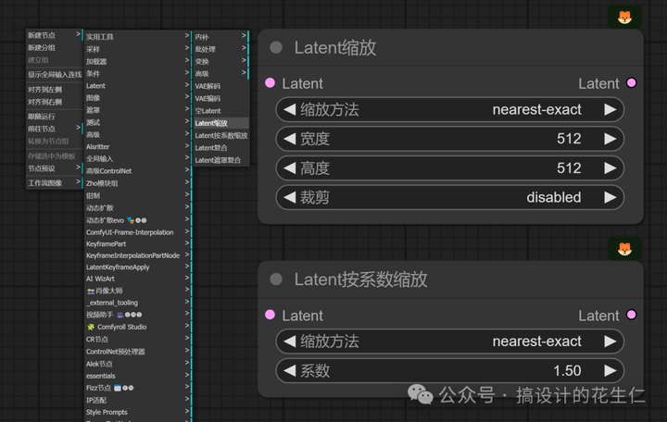Add the VAE解码 node
Image resolution: width=667 pixels, height=422 pixels.
220,86
